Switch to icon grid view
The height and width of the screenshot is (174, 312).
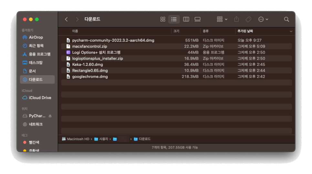(163, 19)
